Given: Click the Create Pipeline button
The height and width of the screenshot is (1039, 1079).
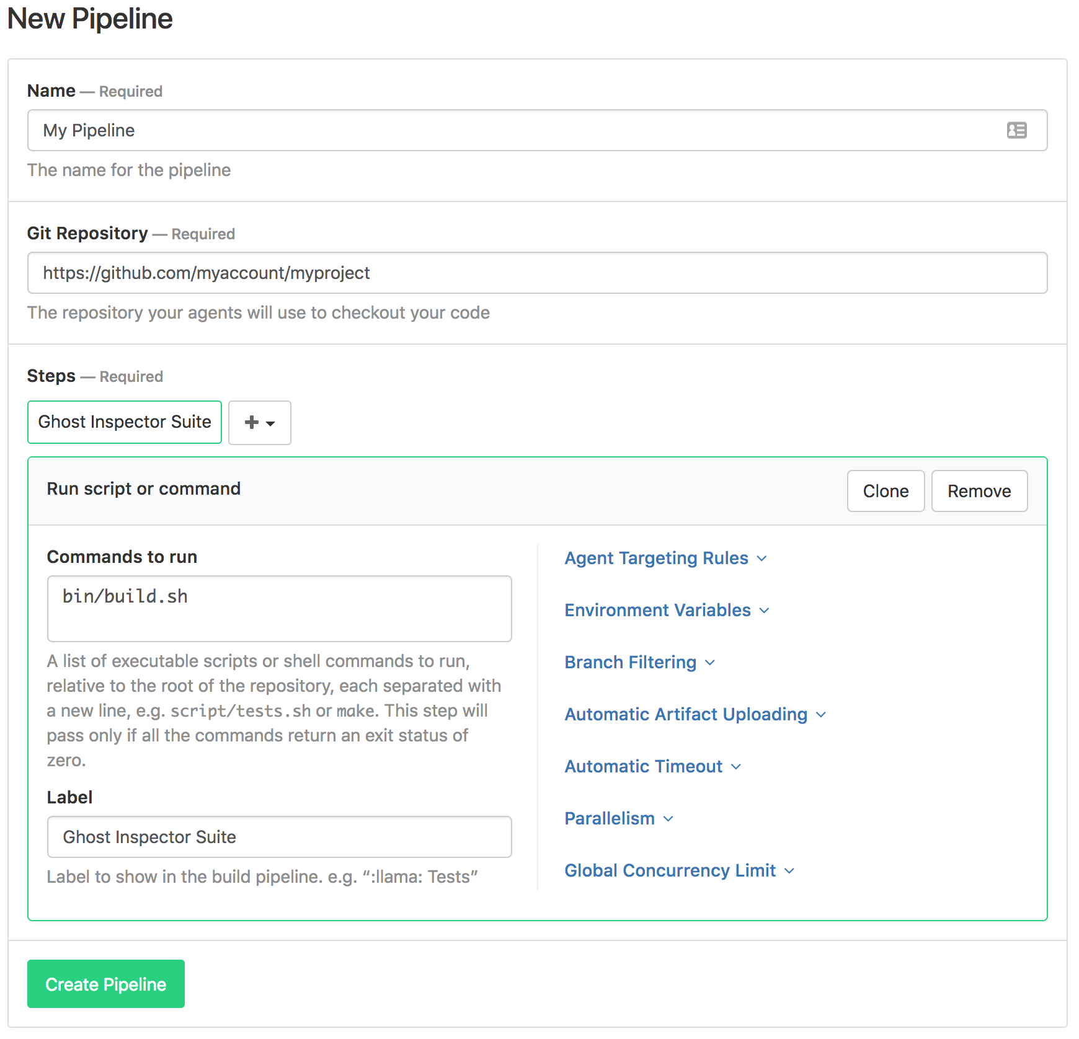Looking at the screenshot, I should tap(106, 984).
